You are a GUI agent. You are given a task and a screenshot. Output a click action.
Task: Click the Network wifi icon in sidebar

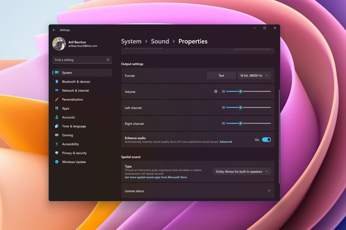(57, 90)
